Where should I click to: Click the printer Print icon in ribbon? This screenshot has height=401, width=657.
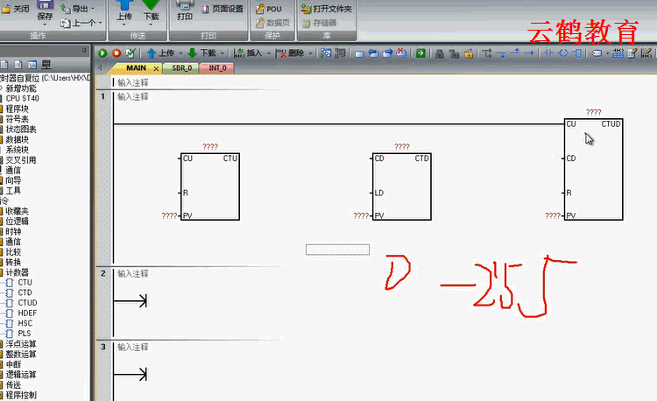coord(185,9)
